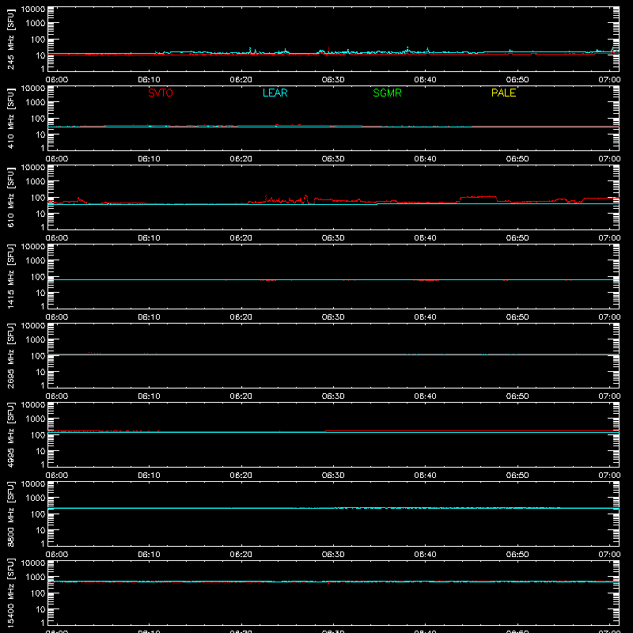Click the 06:20 time label under 410 MHz plot
This screenshot has height=633, width=633.
point(241,159)
